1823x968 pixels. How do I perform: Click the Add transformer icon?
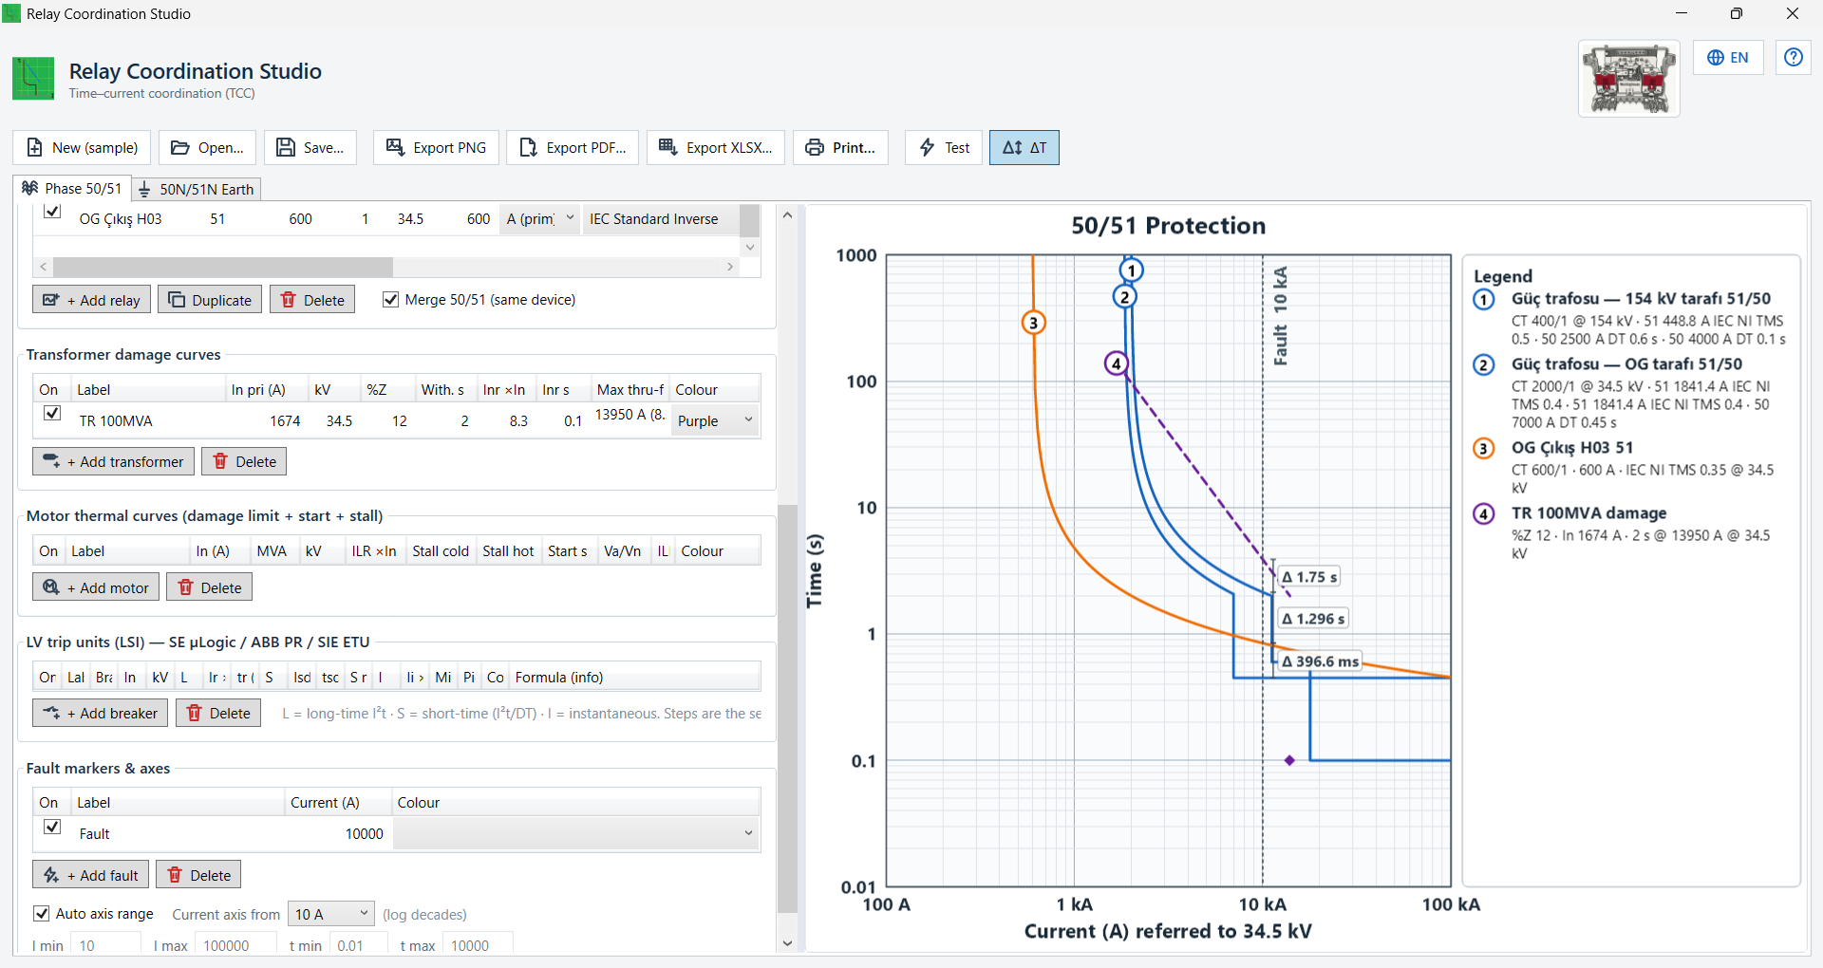click(51, 461)
